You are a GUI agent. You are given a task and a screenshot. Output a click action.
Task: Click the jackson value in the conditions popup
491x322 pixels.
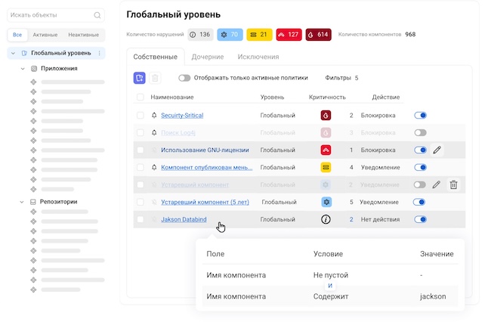(x=433, y=296)
